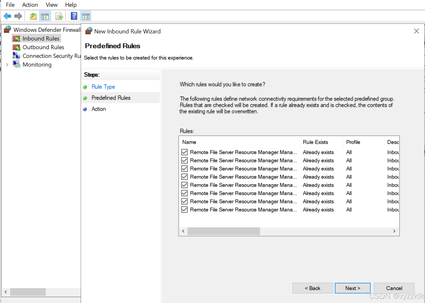
Task: Select Outbound Rules in the tree
Action: tap(43, 47)
